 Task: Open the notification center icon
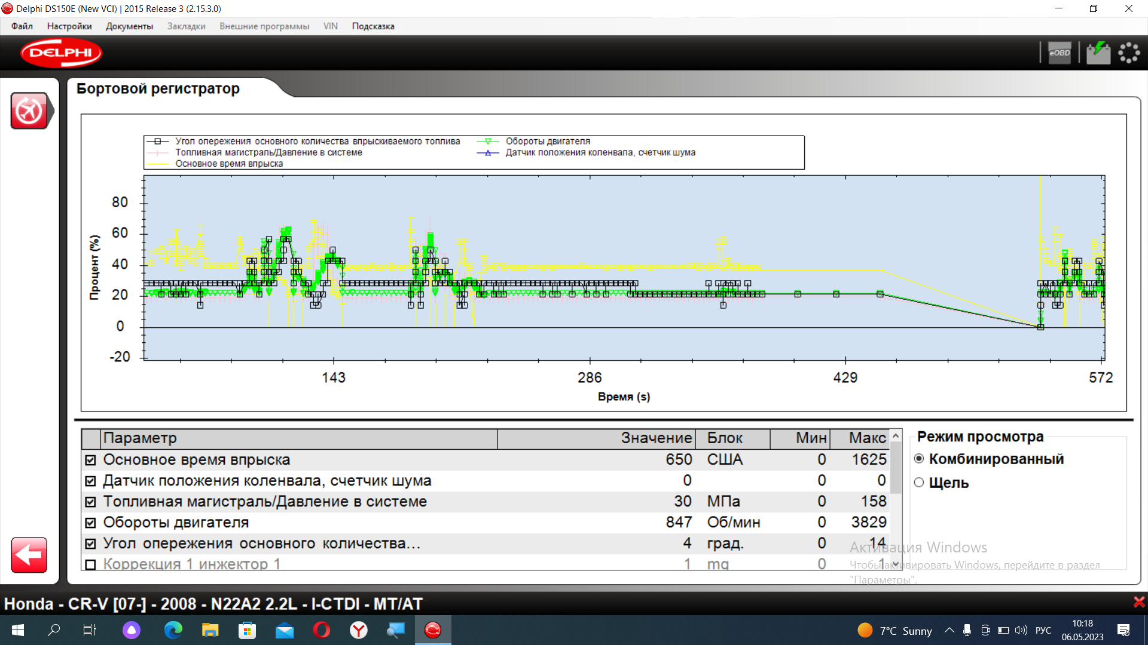click(1123, 630)
